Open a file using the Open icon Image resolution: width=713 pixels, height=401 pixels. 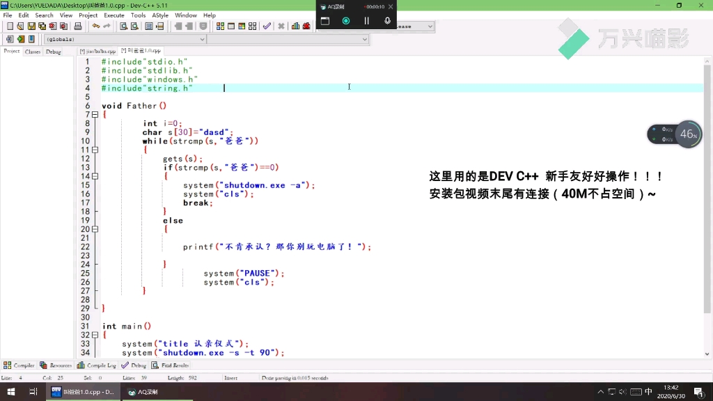(x=21, y=26)
